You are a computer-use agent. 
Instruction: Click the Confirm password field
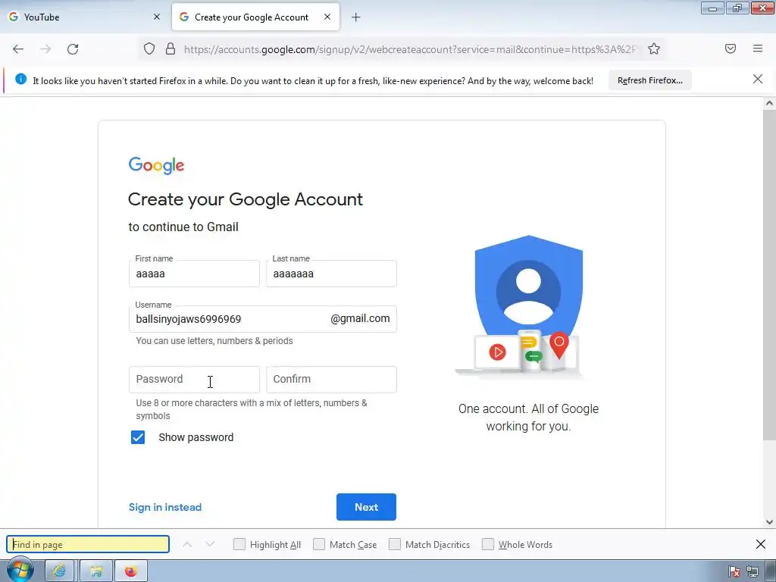332,380
